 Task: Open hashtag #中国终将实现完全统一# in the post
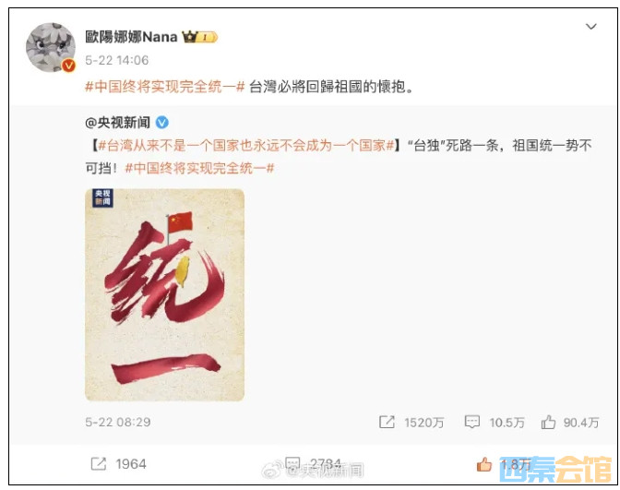point(165,87)
